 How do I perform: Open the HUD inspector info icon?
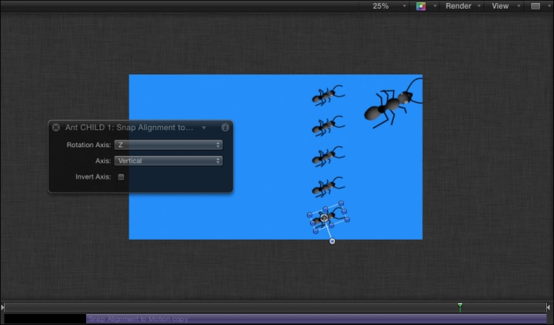pos(225,127)
